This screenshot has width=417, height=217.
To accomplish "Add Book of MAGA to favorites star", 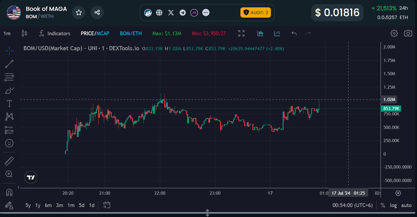I will (79, 12).
